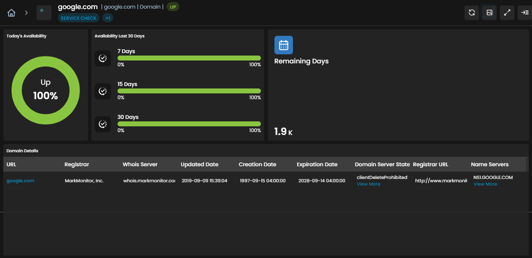532x258 pixels.
Task: Click the Name Servers column header
Action: [x=490, y=164]
